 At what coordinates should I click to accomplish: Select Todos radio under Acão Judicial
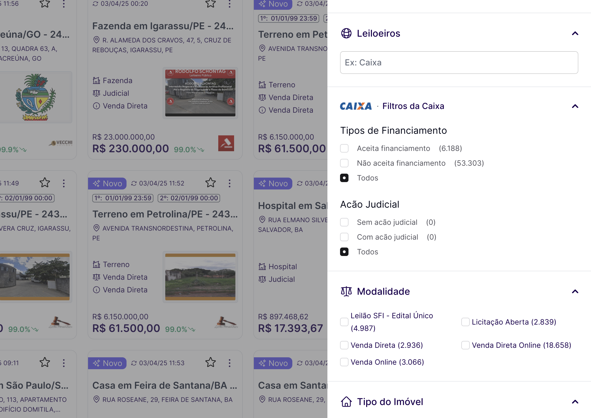pos(344,252)
